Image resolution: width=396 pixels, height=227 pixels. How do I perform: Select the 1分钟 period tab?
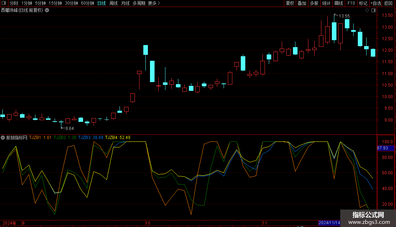(x=27, y=3)
